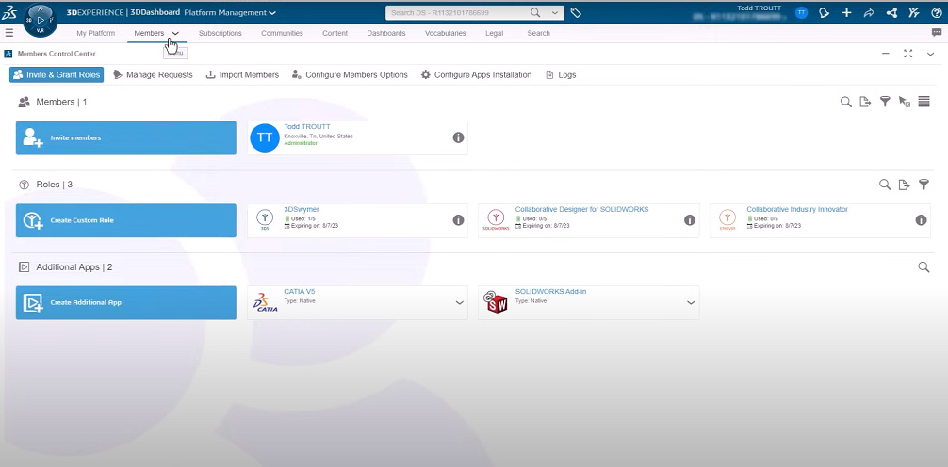Click the multi-select icon in Members row
Image resolution: width=948 pixels, height=467 pixels.
click(x=905, y=102)
